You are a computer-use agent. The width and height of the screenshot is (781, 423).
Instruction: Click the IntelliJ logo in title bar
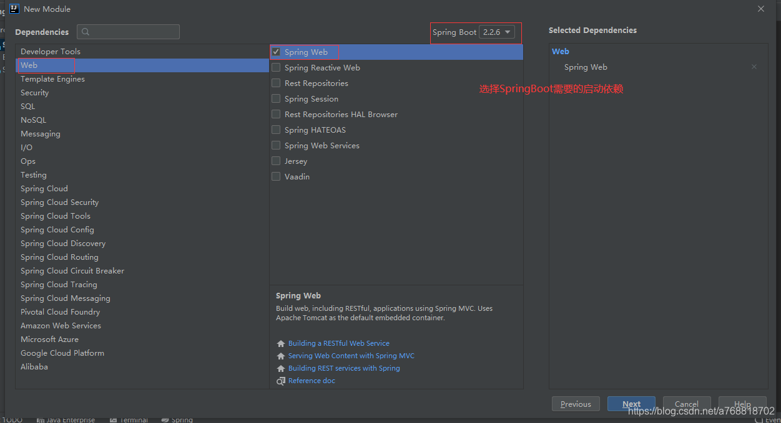pyautogui.click(x=14, y=9)
